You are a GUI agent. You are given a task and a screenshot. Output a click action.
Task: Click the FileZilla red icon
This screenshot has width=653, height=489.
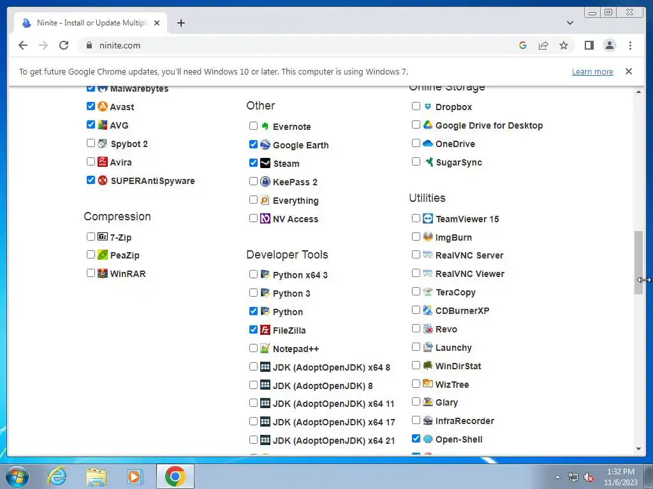[x=265, y=330]
